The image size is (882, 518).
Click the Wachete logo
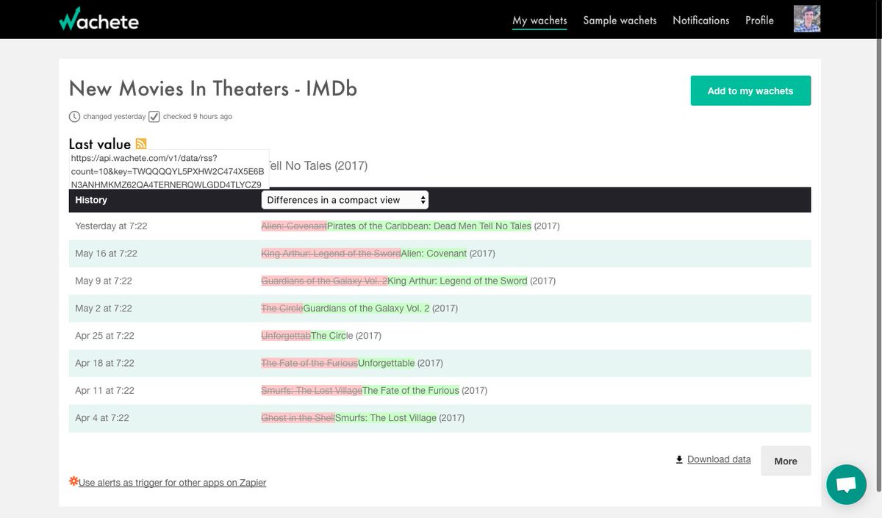coord(99,20)
